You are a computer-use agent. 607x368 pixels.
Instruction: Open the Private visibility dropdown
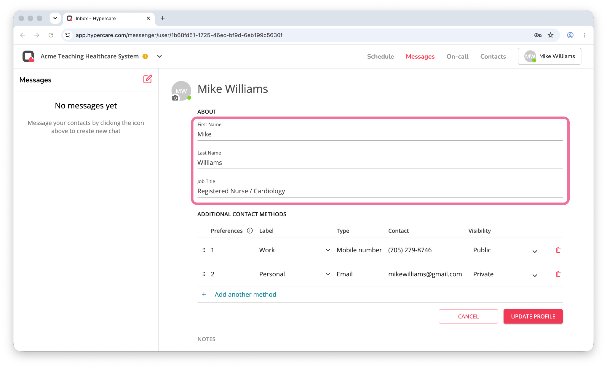pyautogui.click(x=535, y=275)
